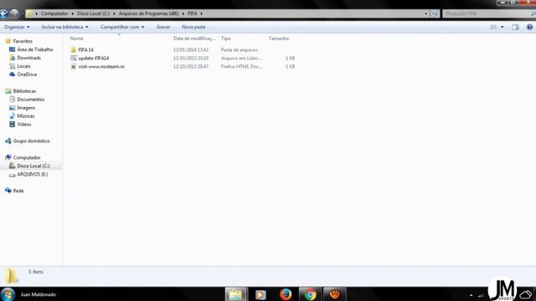
Task: Click the Firefox HTML Doc type cell
Action: coord(242,67)
